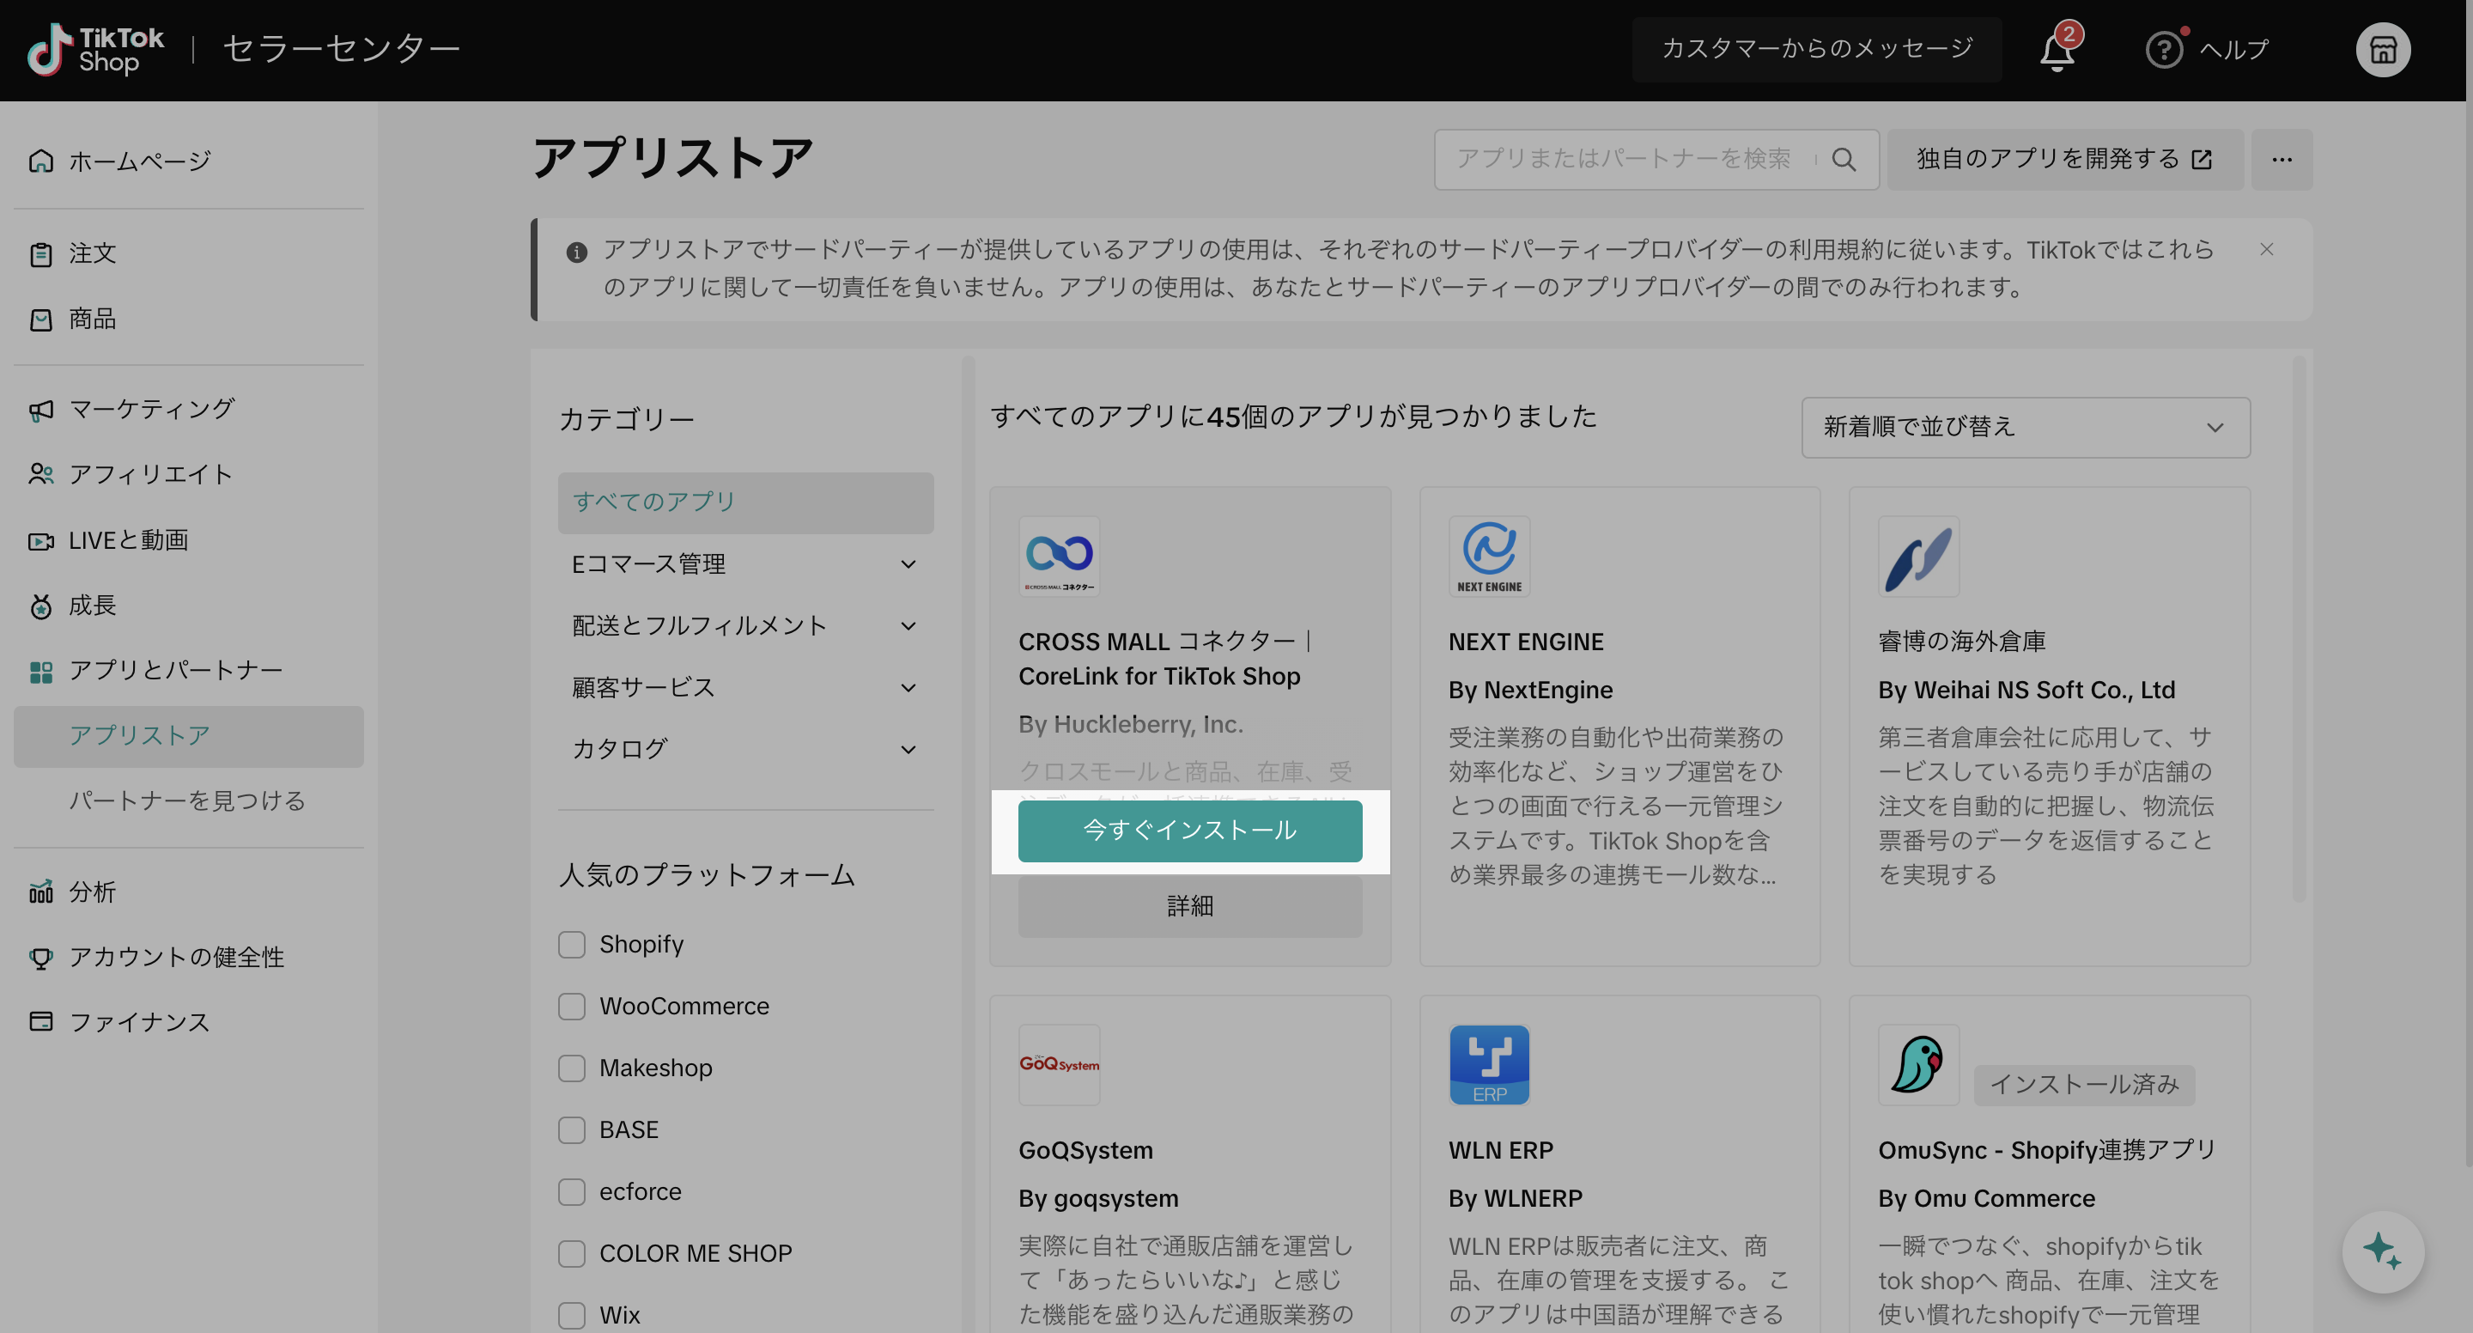Image resolution: width=2473 pixels, height=1333 pixels.
Task: Open the notifications bell icon
Action: tap(2057, 50)
